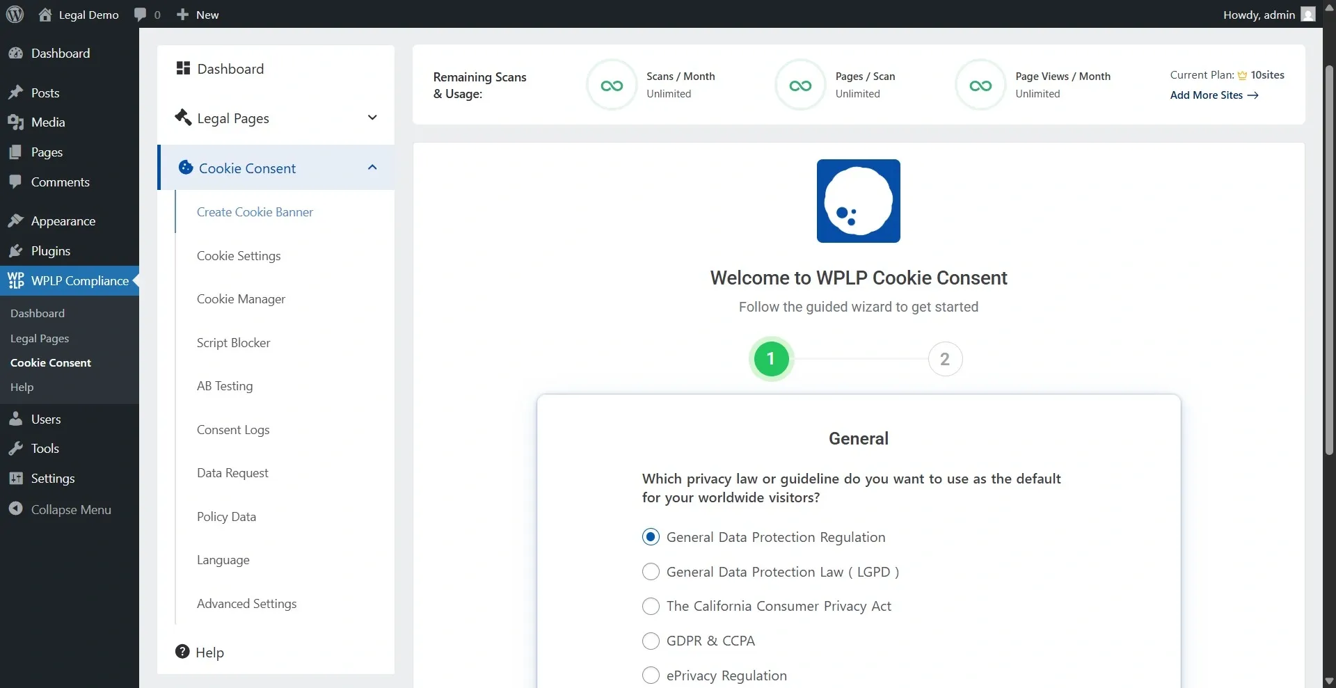Click the Users icon in sidebar

pos(16,419)
